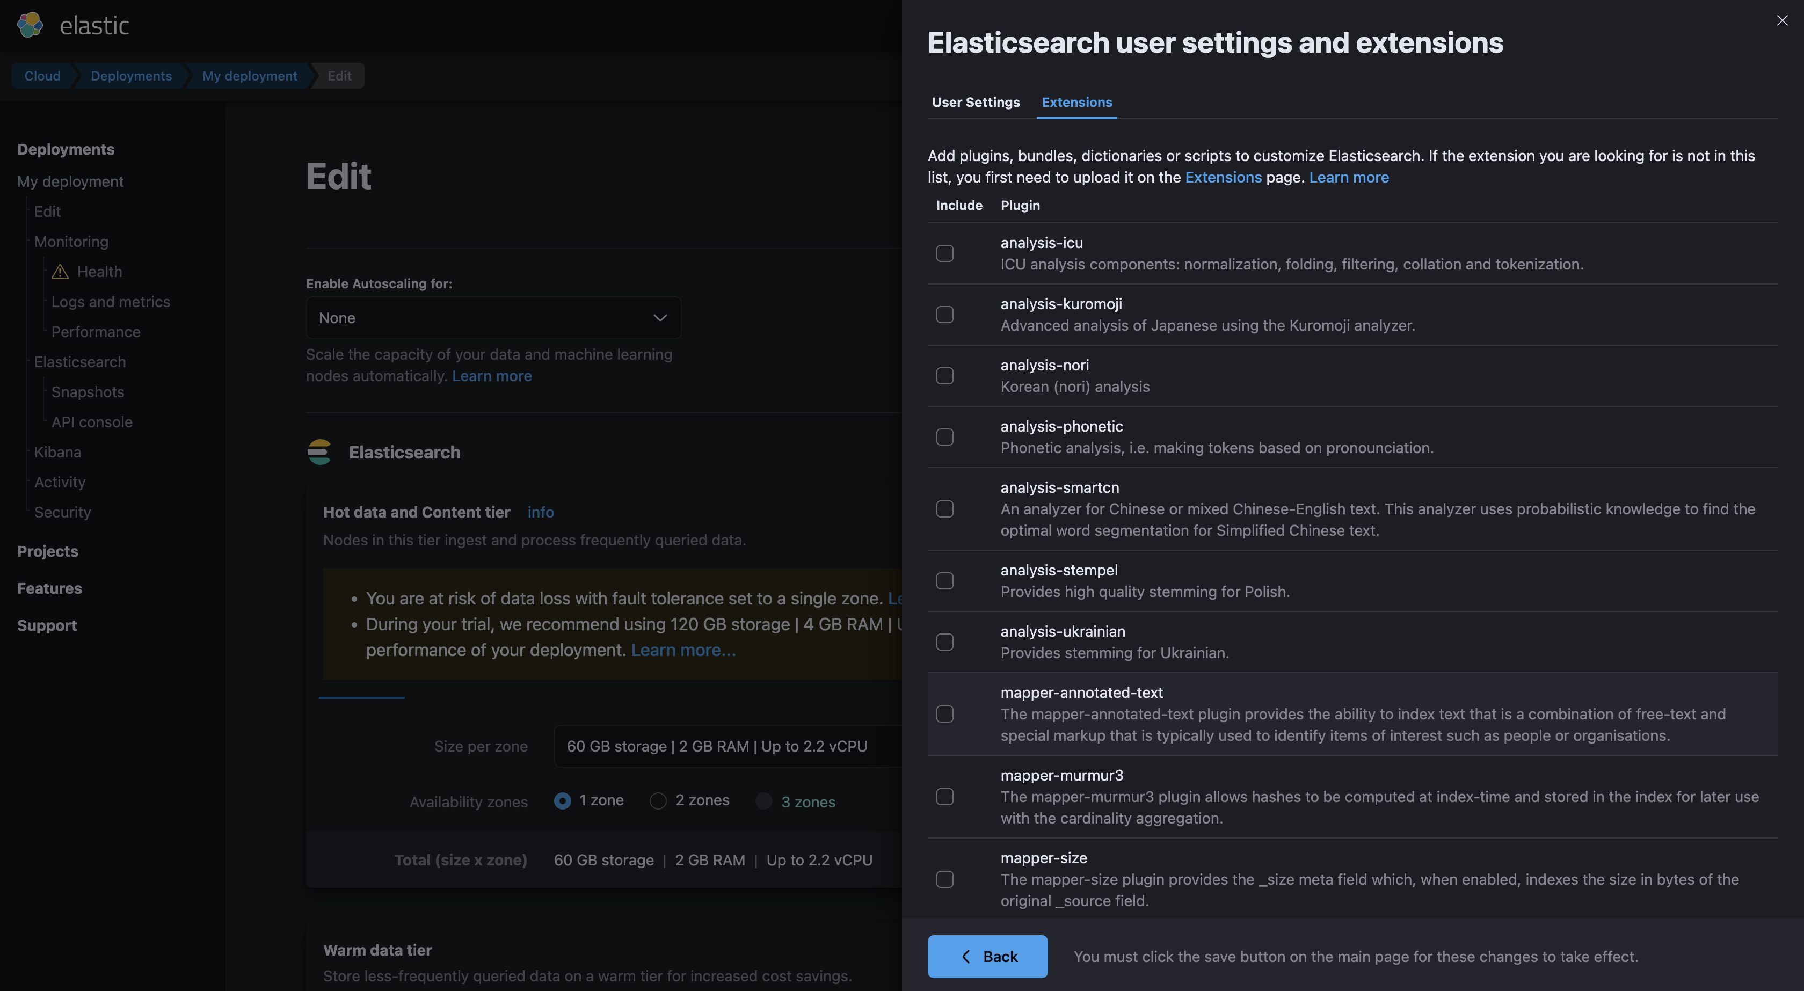
Task: Click the Elasticsearch section logo icon
Action: click(x=319, y=453)
